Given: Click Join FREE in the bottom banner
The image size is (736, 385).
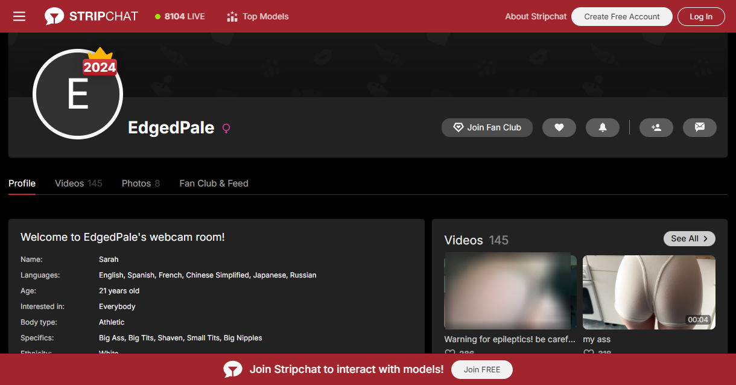Looking at the screenshot, I should click(x=481, y=369).
